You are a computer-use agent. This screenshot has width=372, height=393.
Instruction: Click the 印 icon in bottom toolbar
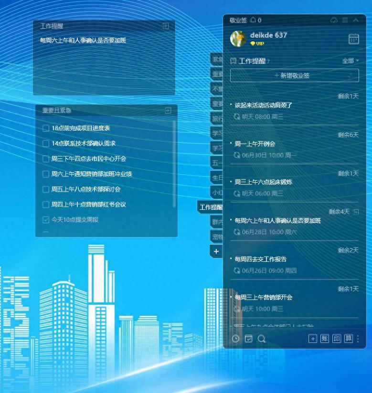click(337, 339)
